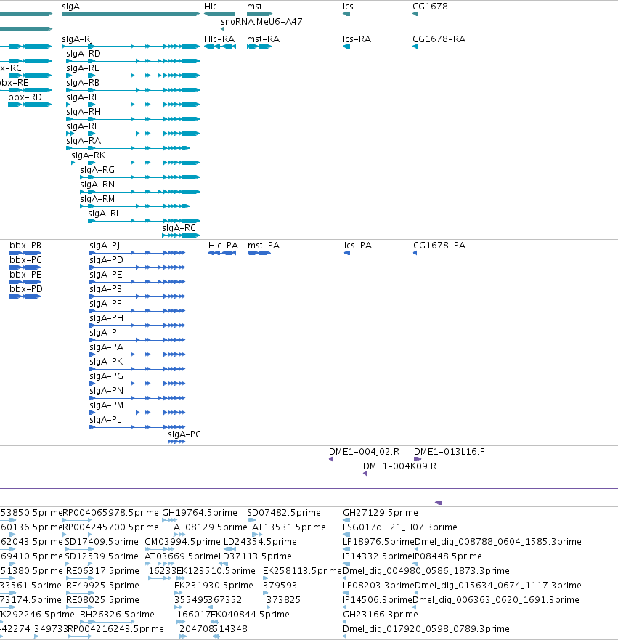Select transcript slgA-RL
The height and width of the screenshot is (640, 618).
144,221
